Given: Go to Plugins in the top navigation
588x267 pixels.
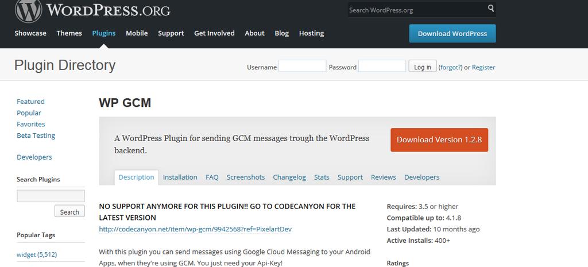Looking at the screenshot, I should (x=104, y=33).
